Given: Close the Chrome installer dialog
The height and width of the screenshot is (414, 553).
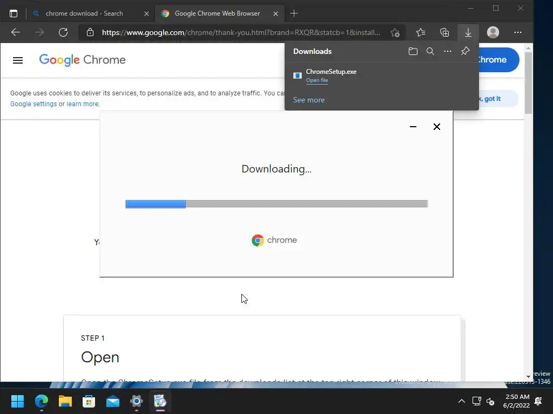Looking at the screenshot, I should (x=436, y=127).
